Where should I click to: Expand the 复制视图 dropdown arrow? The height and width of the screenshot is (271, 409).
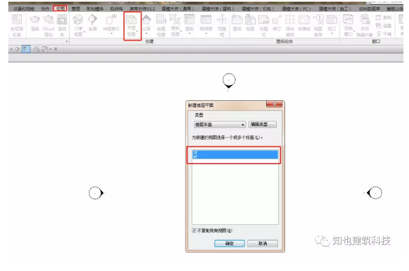point(181,31)
